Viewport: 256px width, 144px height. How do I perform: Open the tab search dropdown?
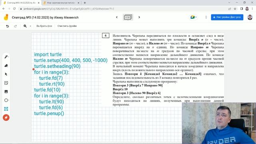[x=229, y=2]
